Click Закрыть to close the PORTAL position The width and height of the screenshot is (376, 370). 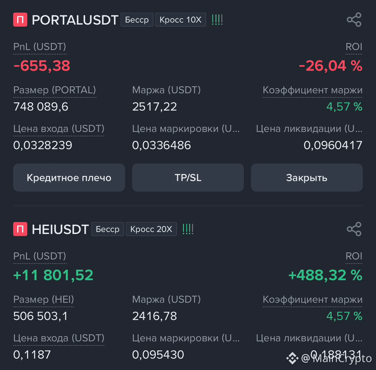point(307,177)
